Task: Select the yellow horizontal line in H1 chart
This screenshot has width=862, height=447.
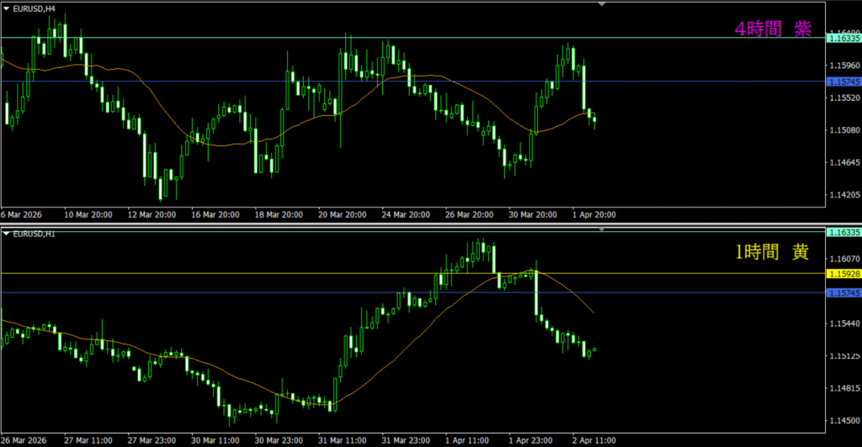Action: pos(253,273)
